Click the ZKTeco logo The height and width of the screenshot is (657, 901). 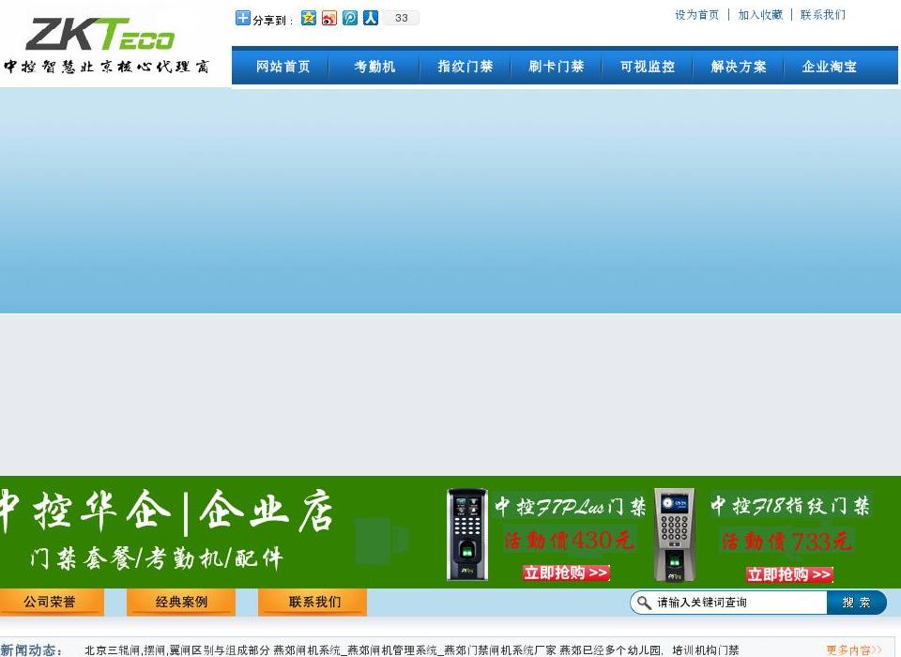click(100, 35)
